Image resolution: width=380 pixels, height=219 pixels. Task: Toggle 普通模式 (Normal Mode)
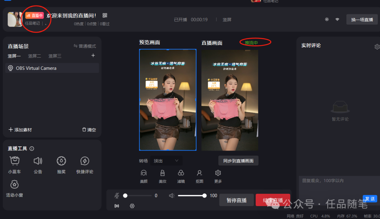84,46
